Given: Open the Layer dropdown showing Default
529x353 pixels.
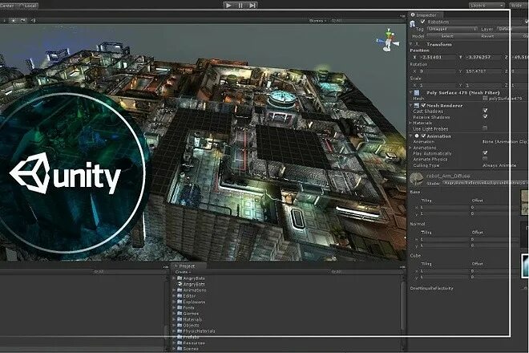Looking at the screenshot, I should (x=513, y=29).
